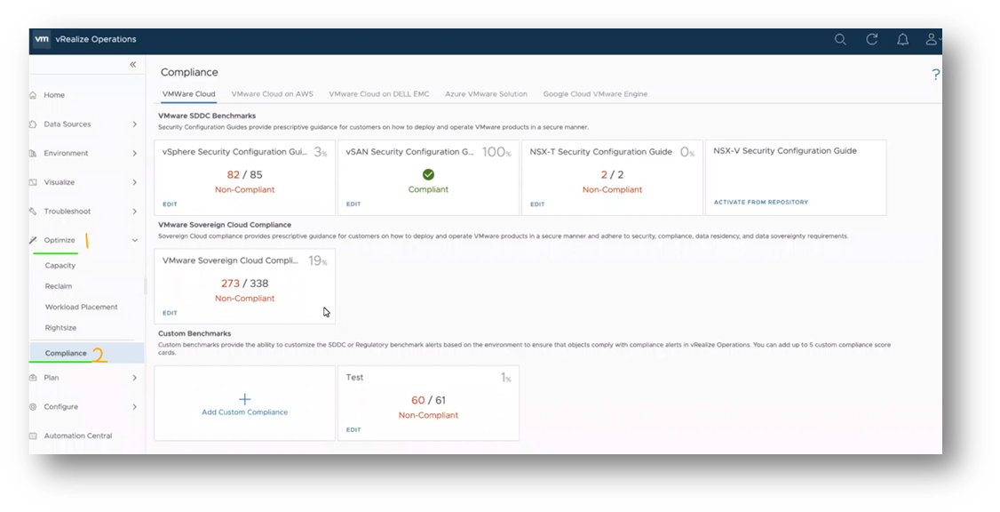Expand the Data Sources menu chevron
The image size is (1000, 512).
point(135,124)
